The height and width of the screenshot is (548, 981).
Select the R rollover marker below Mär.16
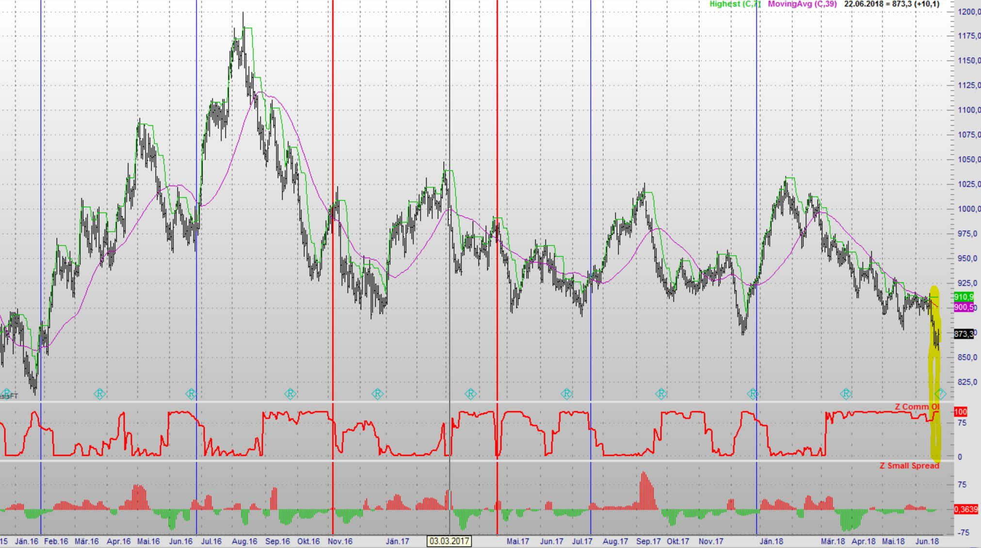coord(100,394)
